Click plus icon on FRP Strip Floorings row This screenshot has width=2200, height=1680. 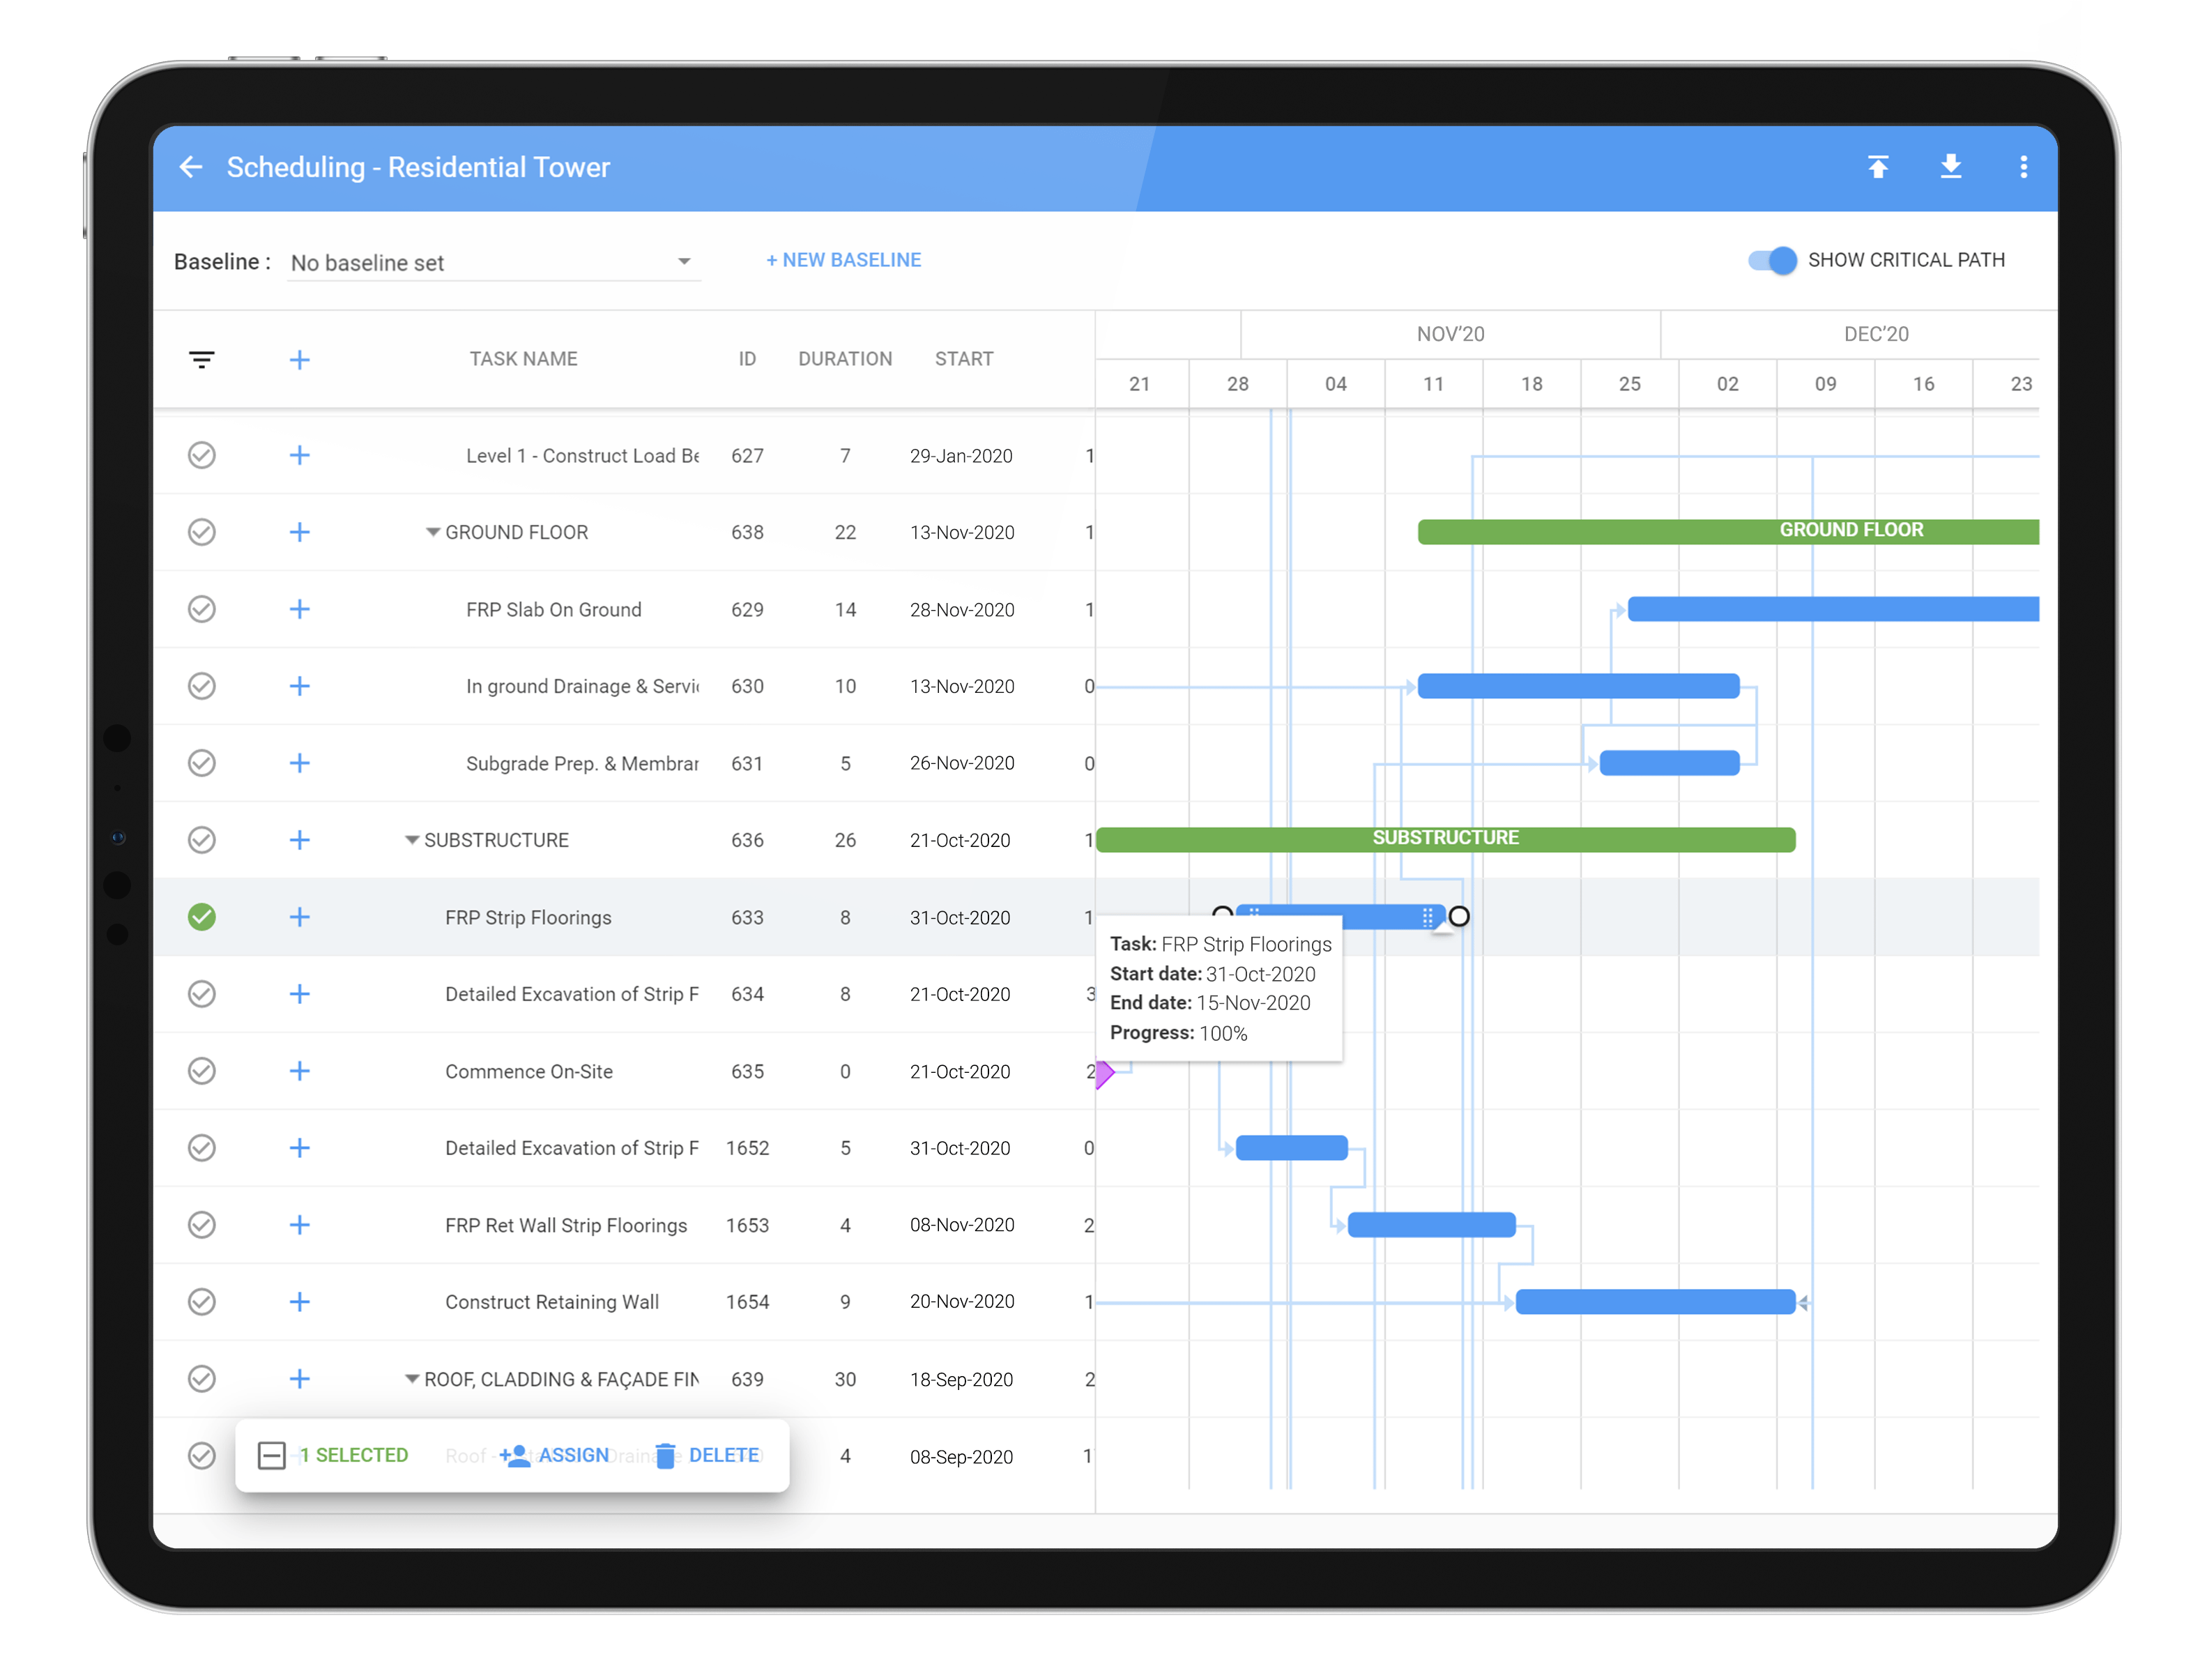click(x=300, y=918)
